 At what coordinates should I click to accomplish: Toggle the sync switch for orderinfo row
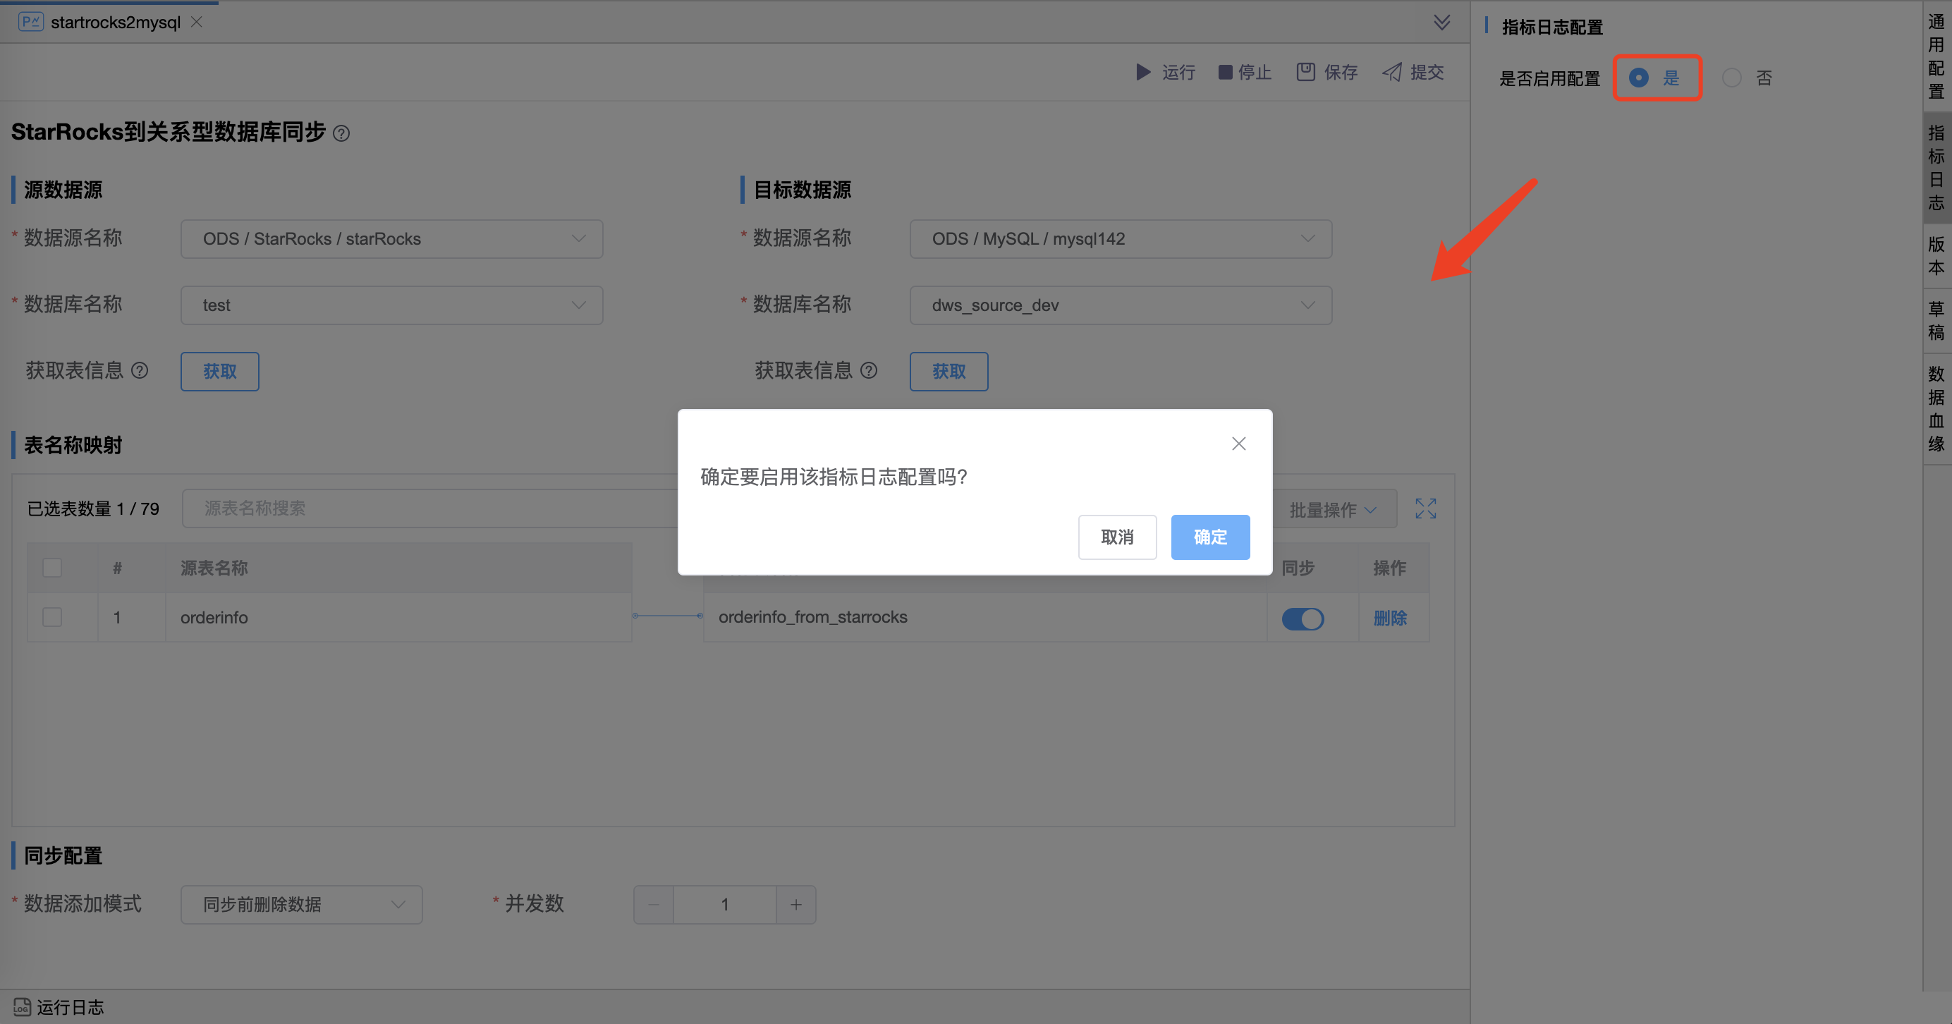(x=1303, y=618)
